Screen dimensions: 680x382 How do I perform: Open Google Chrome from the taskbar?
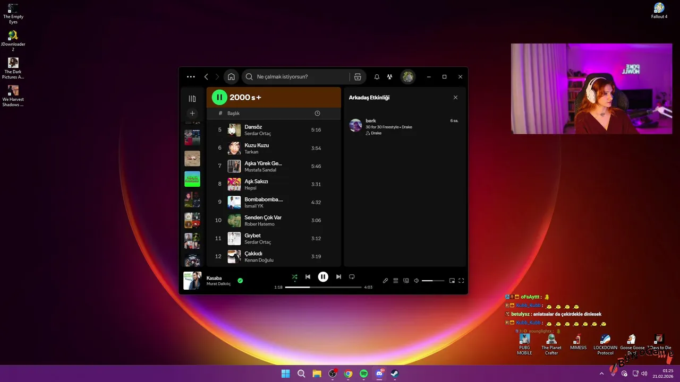(x=348, y=374)
